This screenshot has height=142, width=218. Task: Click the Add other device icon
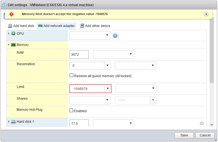82,26
